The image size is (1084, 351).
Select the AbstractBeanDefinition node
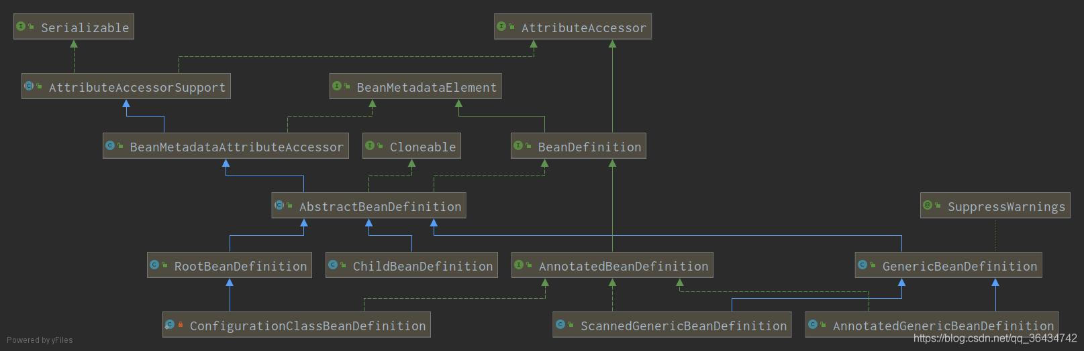(x=368, y=206)
